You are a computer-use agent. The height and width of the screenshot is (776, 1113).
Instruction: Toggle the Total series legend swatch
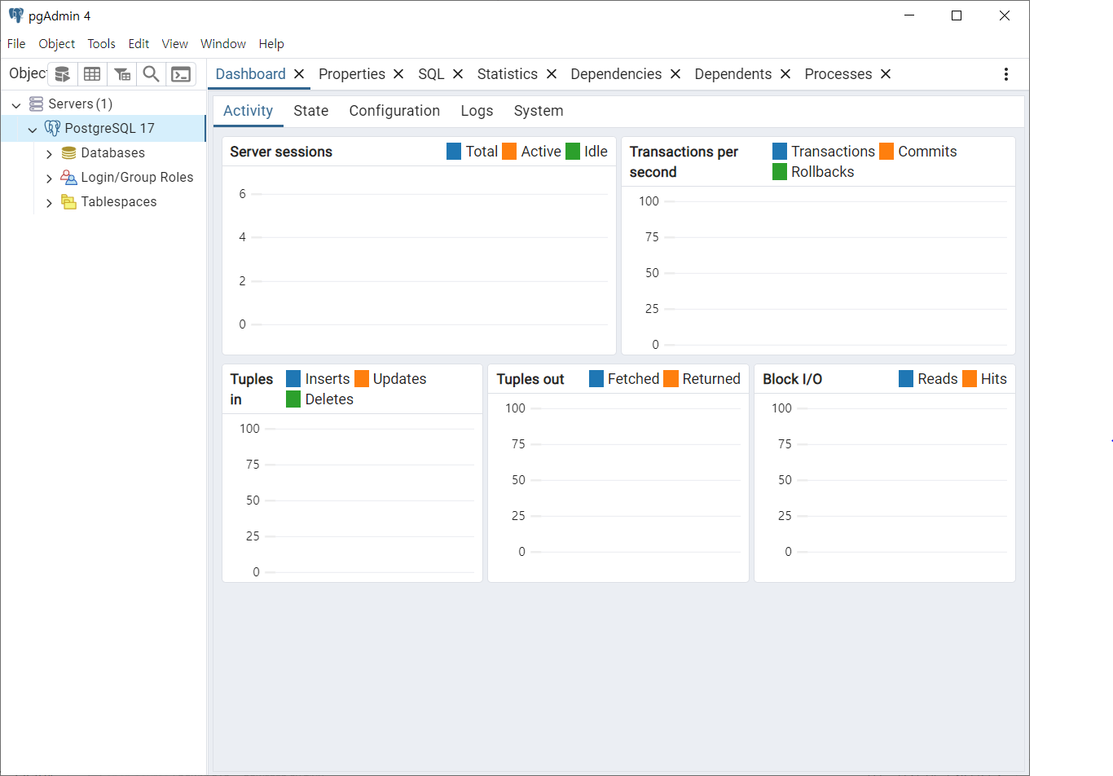click(454, 152)
